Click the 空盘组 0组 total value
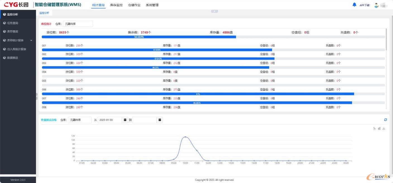This screenshot has height=183, width=393. tap(300, 32)
